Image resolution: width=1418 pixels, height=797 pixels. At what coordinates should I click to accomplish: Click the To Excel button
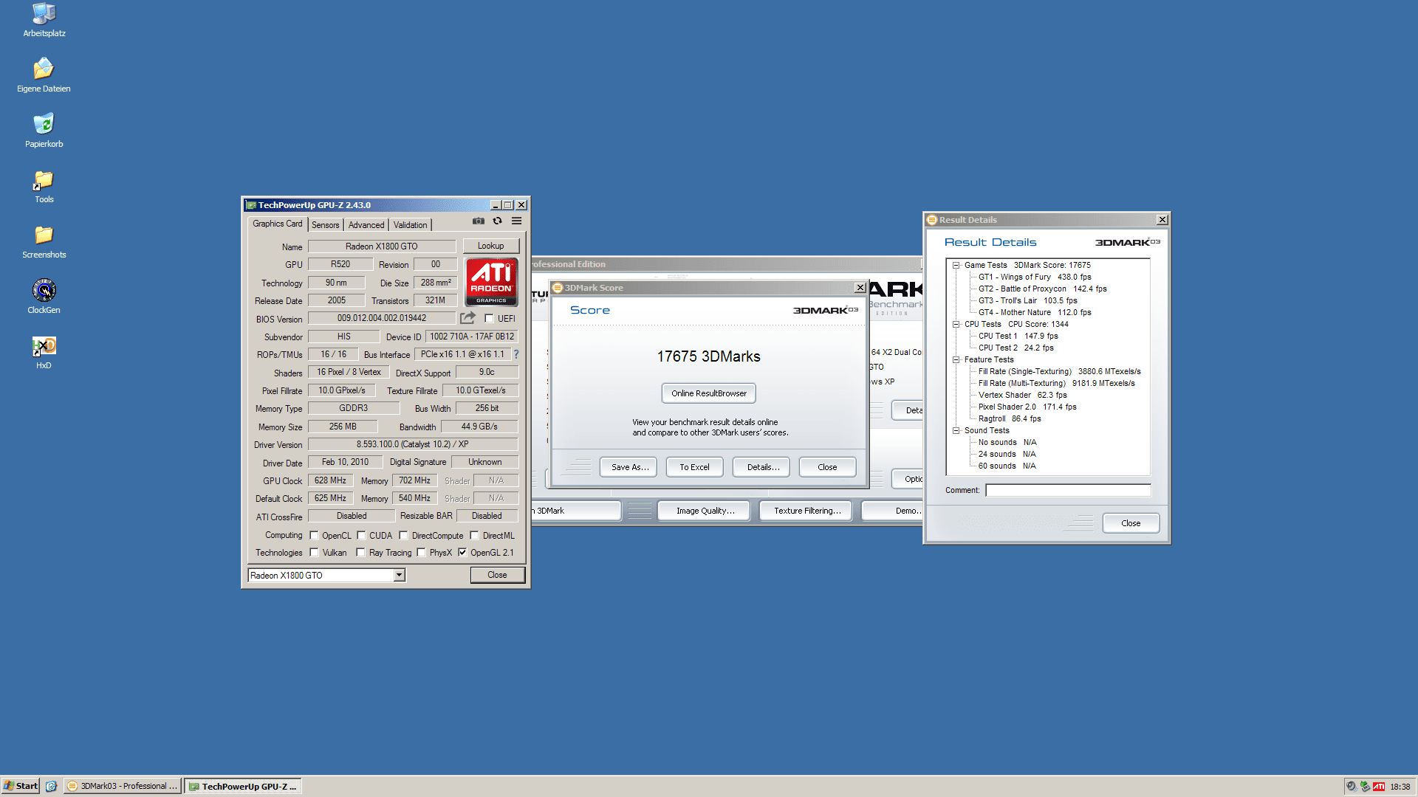point(694,467)
